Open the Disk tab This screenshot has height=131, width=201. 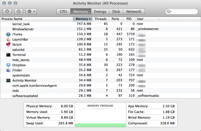coord(116,11)
